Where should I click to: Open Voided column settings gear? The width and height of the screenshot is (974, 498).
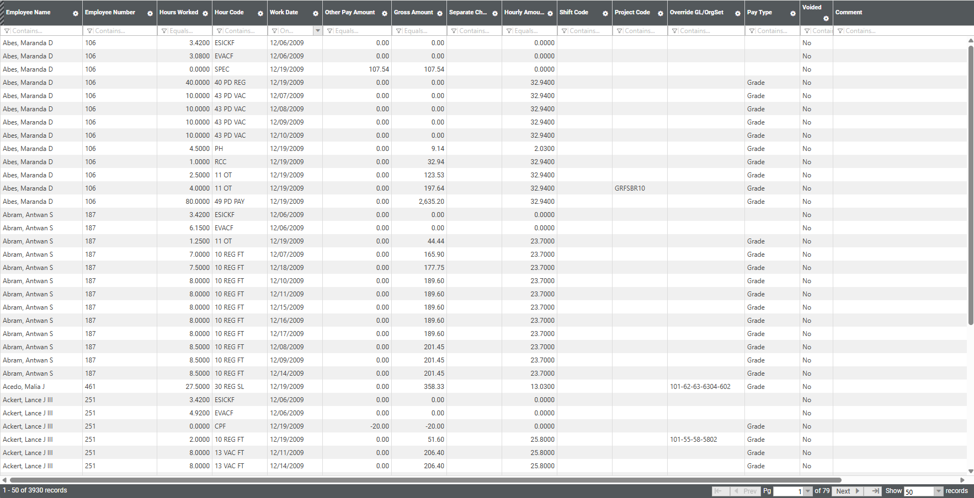(x=826, y=18)
